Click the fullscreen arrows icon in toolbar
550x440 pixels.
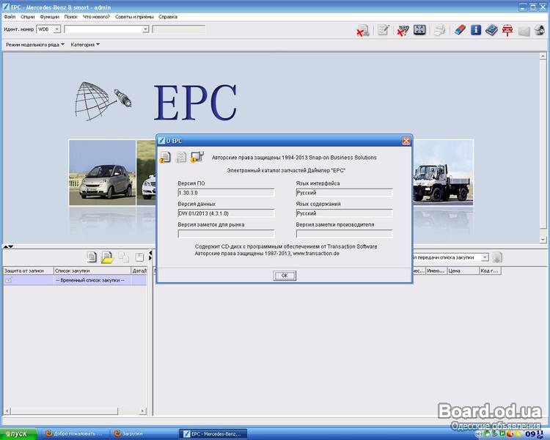click(419, 30)
